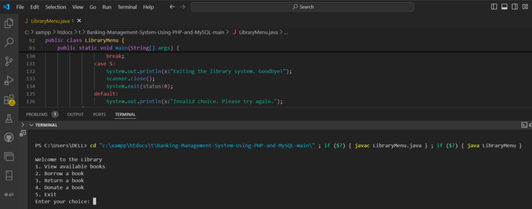Click the ellipsis breadcrumb at path end
This screenshot has height=209, width=532.
(x=286, y=32)
